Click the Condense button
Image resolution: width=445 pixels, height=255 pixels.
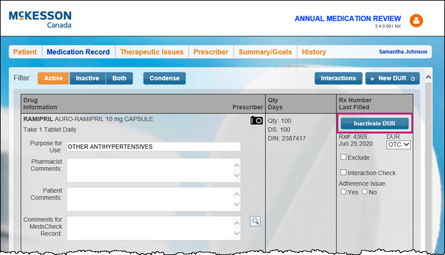coord(164,78)
